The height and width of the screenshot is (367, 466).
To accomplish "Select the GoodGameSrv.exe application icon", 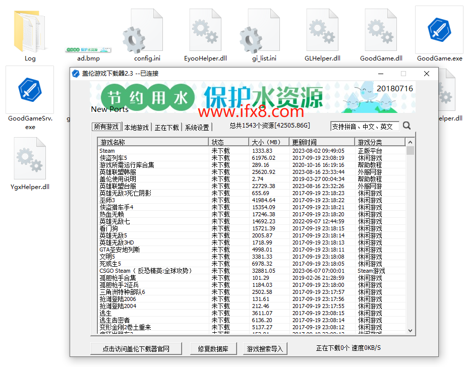I will click(x=30, y=90).
